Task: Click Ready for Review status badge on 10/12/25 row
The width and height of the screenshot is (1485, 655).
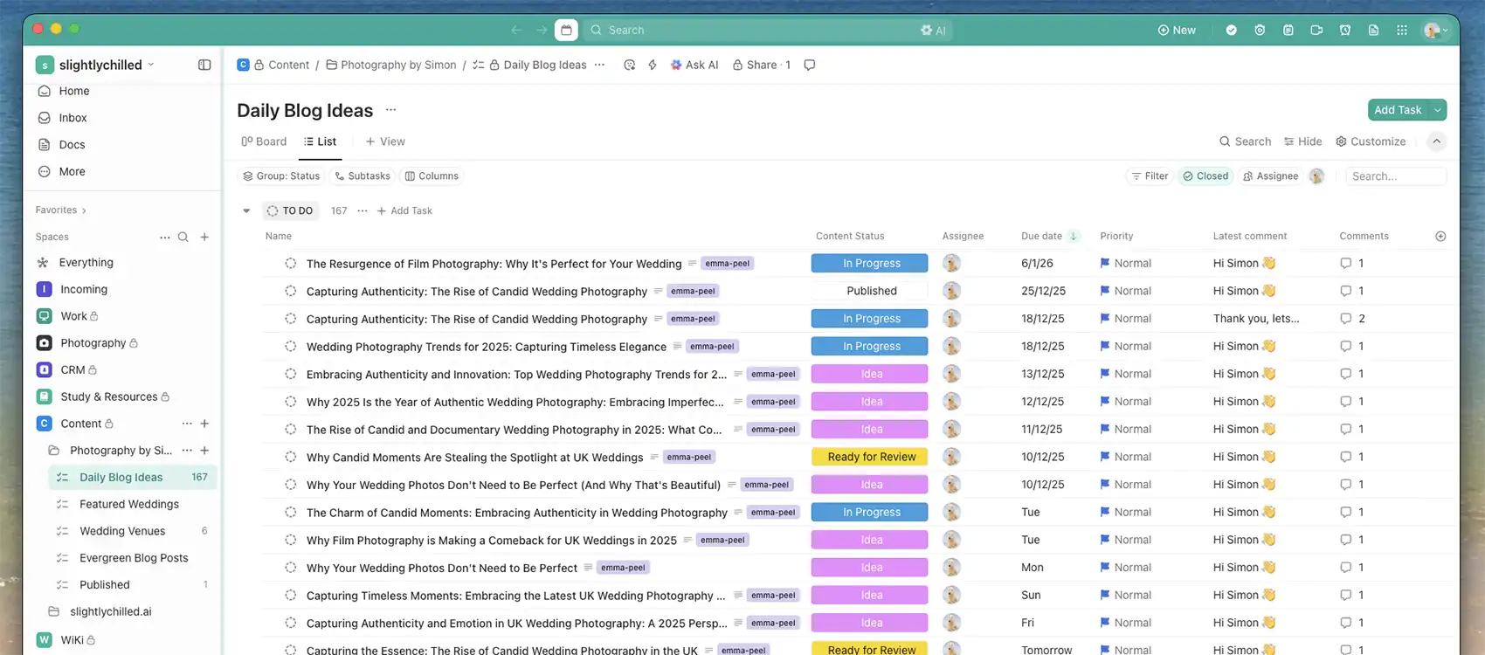Action: [869, 457]
